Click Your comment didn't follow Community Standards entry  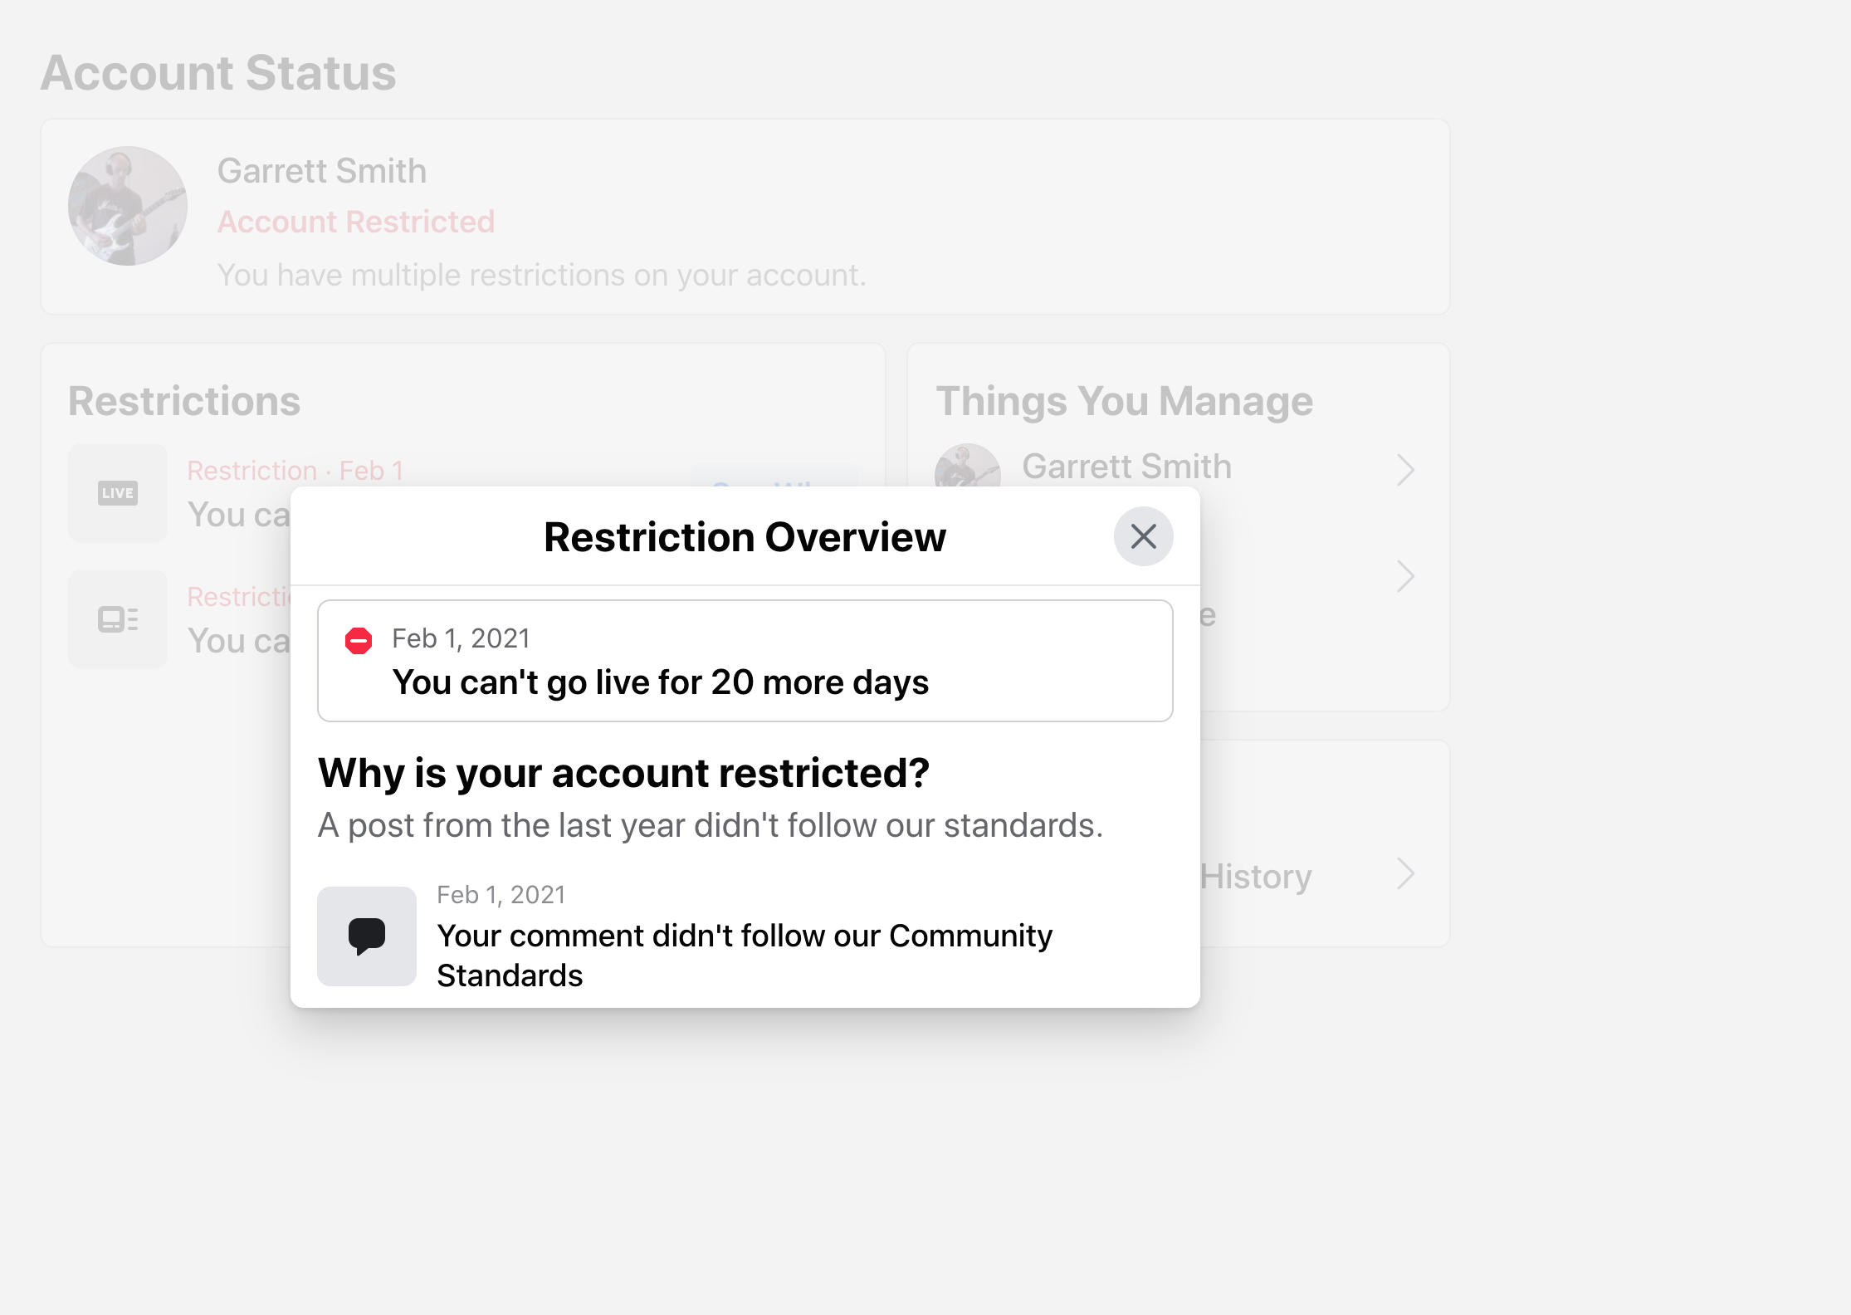point(745,955)
